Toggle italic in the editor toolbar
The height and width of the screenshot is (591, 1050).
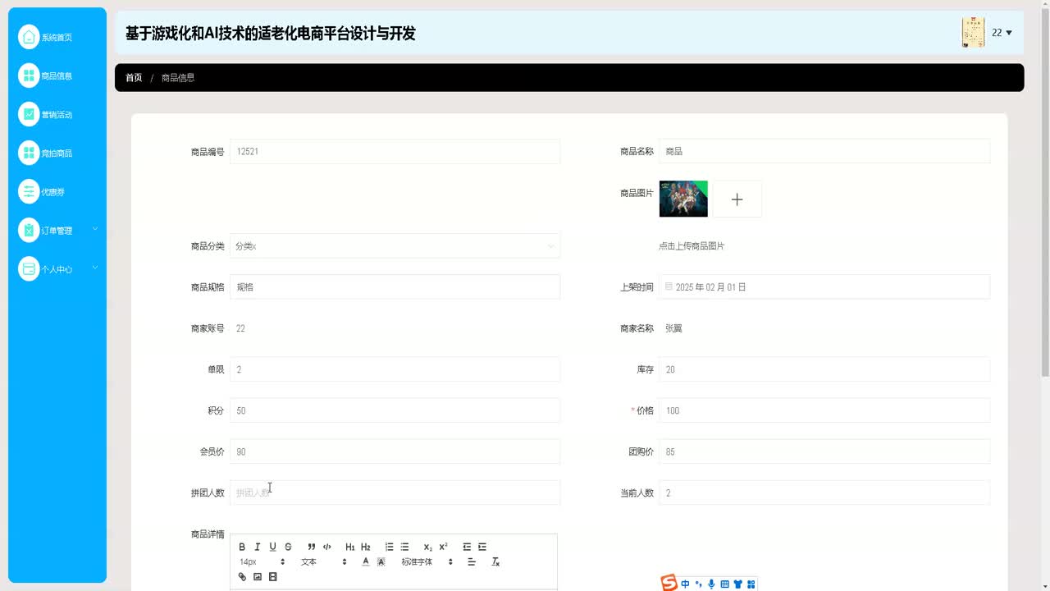tap(257, 547)
